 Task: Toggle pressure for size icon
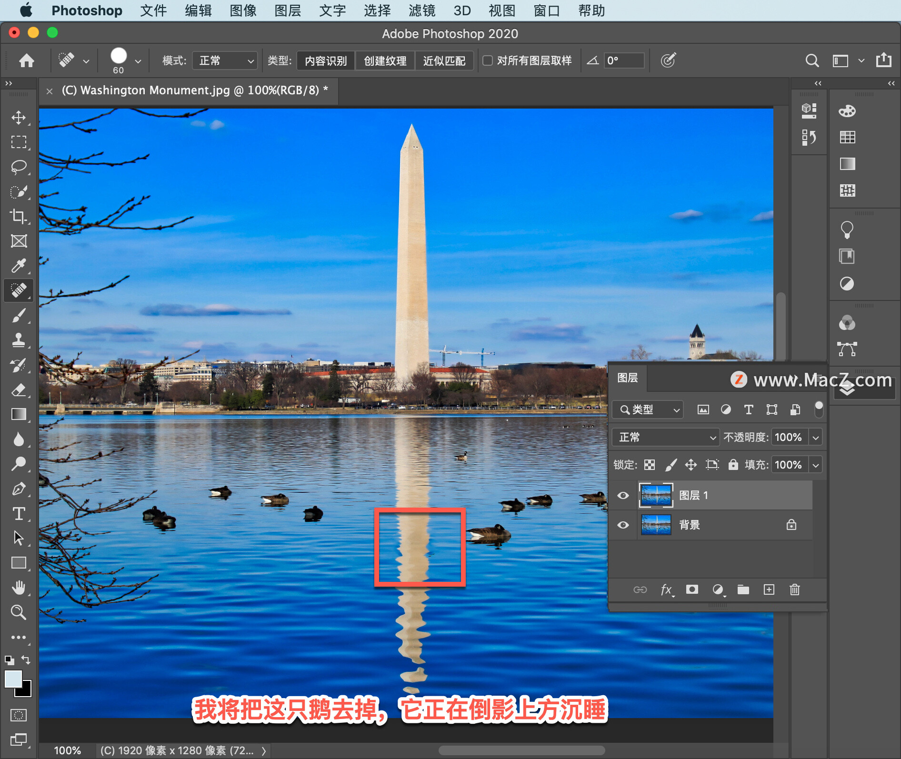(x=668, y=60)
